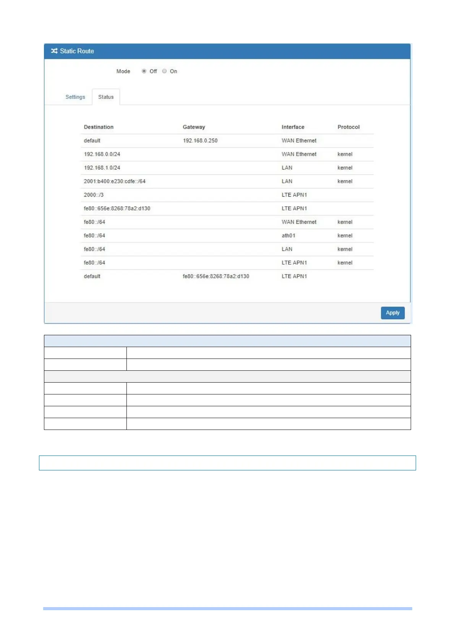Click the Mode label
This screenshot has height=643, width=455.
pos(123,71)
